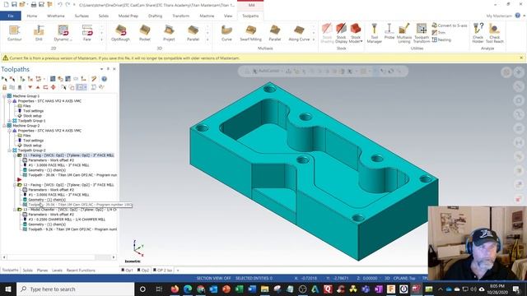The image size is (527, 296).
Task: Click the Toolpaths panel horizontal scrollbar
Action: tap(58, 257)
